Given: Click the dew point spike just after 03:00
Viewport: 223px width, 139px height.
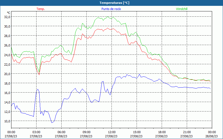Looking at the screenshot, I should 38,89.
